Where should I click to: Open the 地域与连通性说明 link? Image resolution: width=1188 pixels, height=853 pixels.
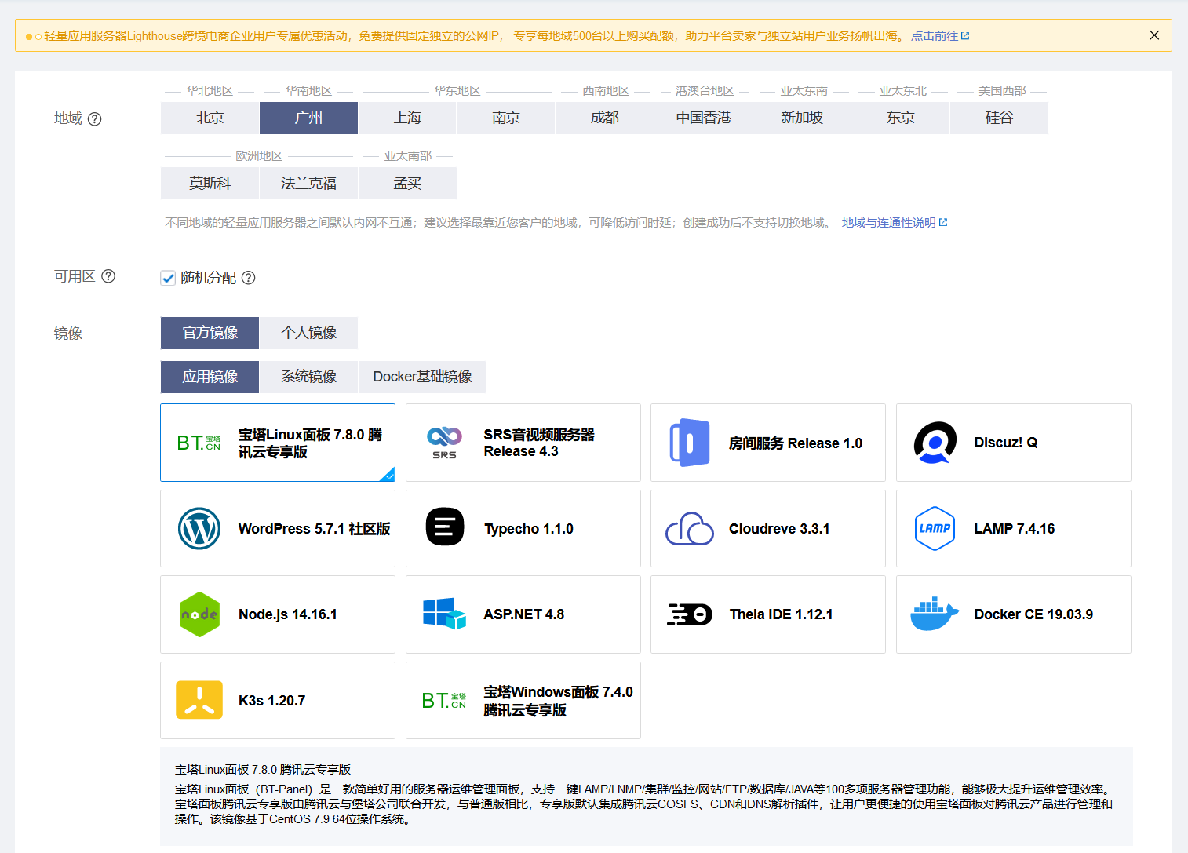pos(895,223)
